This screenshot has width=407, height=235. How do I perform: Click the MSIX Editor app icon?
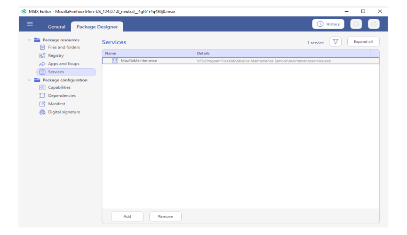coord(24,11)
